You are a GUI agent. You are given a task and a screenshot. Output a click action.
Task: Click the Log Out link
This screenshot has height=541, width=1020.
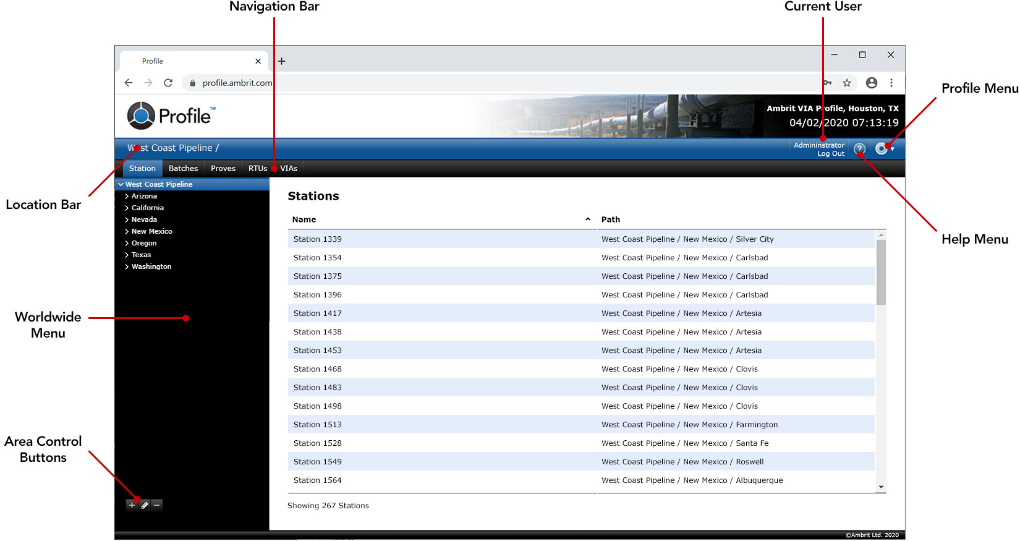831,154
